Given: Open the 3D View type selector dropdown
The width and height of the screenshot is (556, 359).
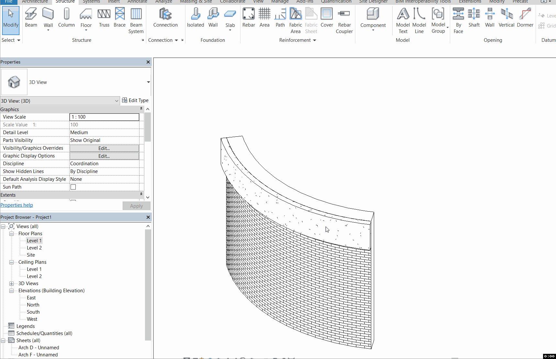Looking at the screenshot, I should (116, 101).
